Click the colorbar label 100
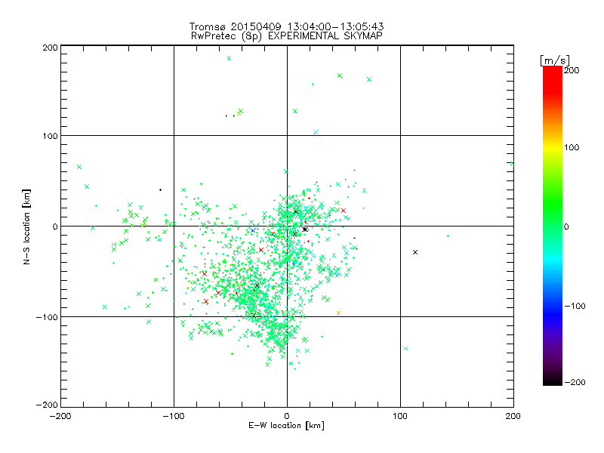The width and height of the screenshot is (604, 453). (572, 147)
